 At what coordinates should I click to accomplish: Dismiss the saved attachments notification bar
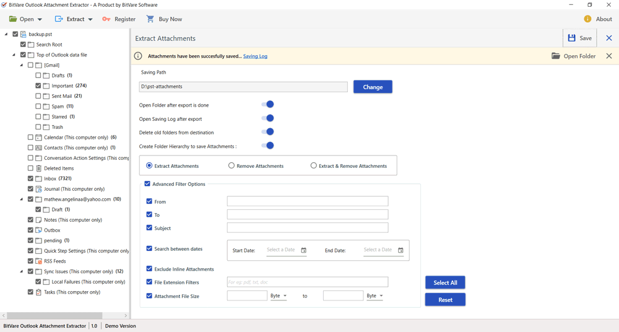click(x=609, y=56)
